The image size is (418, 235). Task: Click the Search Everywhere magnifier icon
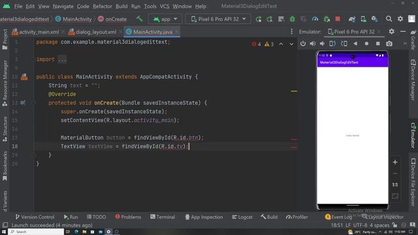point(389,19)
